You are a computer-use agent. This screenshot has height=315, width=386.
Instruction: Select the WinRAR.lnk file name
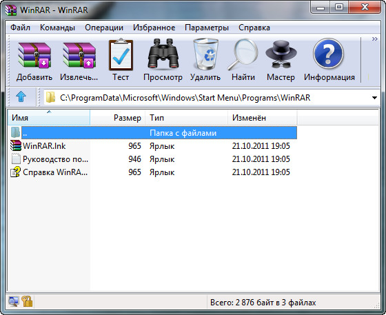(x=44, y=146)
